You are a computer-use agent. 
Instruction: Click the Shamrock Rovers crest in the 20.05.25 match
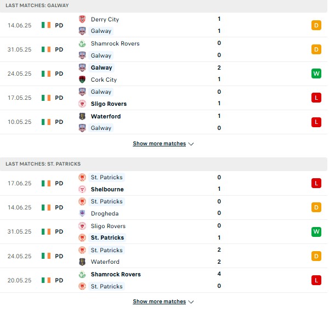click(82, 274)
